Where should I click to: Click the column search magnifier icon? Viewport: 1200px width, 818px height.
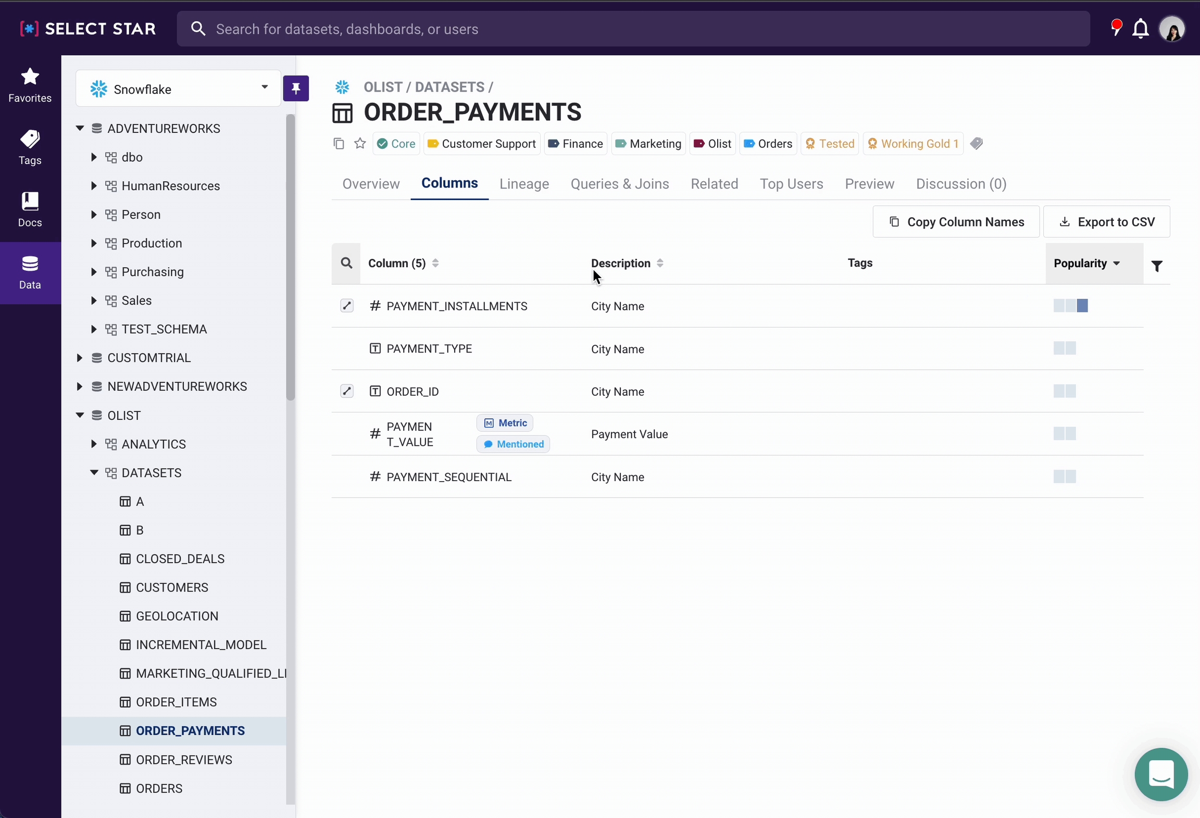pos(346,263)
